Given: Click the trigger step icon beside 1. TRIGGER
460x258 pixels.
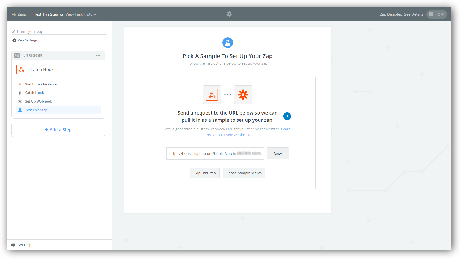Looking at the screenshot, I should pos(17,55).
